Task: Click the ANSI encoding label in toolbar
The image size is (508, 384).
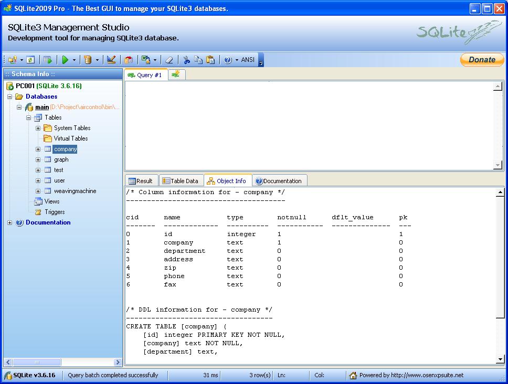Action: 248,60
